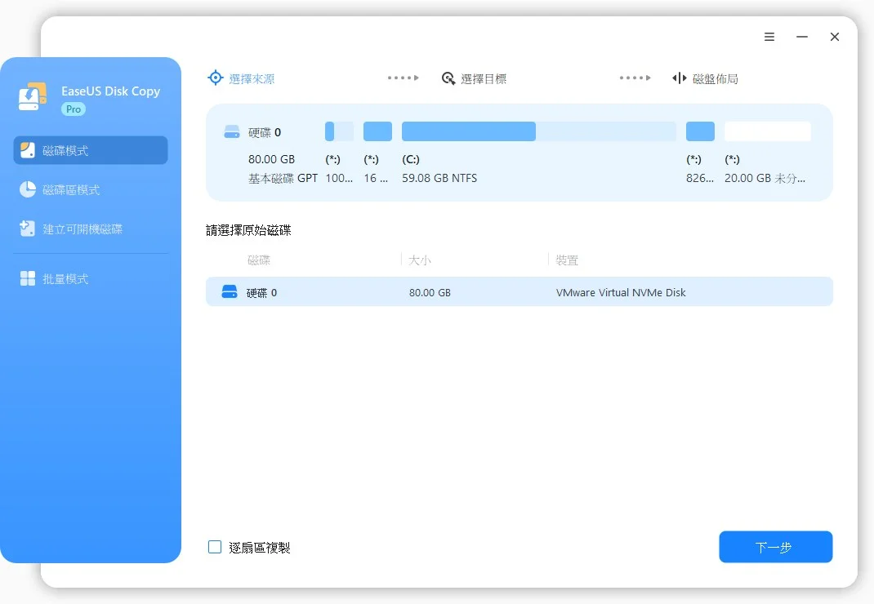Select 磁碟模式 in sidebar
This screenshot has height=604, width=874.
[91, 150]
